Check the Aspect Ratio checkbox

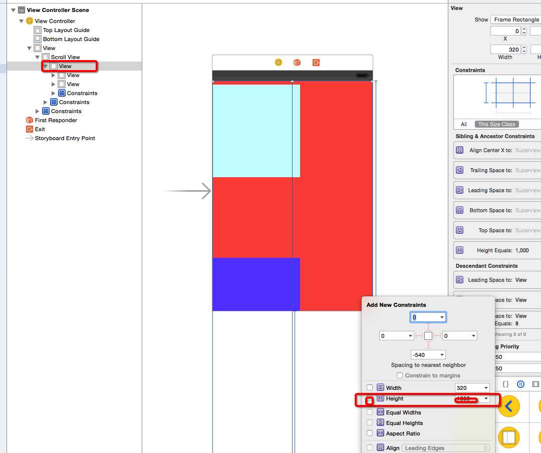[x=370, y=433]
